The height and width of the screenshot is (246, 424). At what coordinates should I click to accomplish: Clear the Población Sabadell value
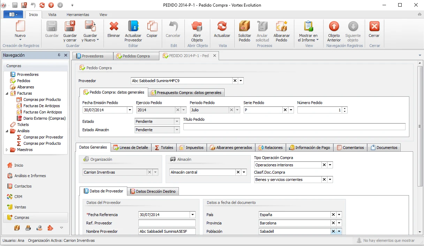tap(333, 231)
